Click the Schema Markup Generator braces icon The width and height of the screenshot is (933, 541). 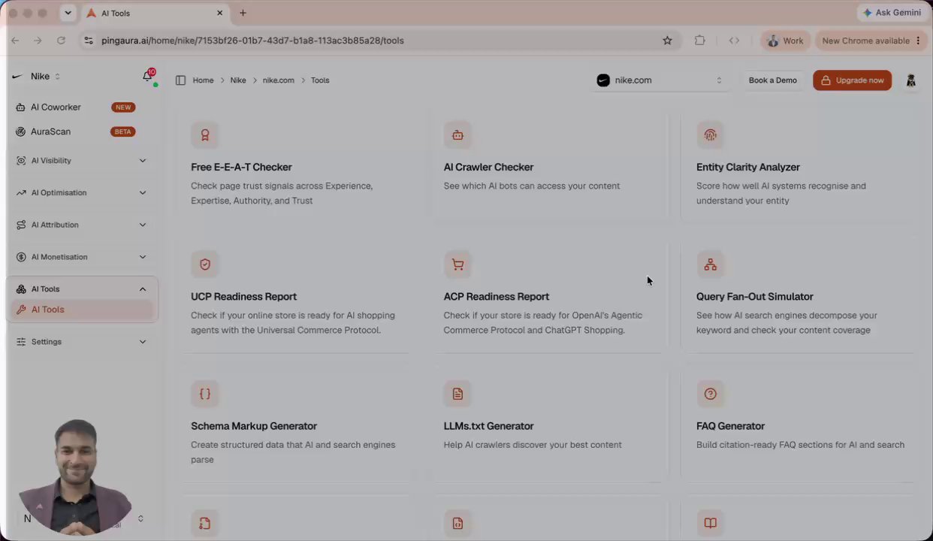coord(205,394)
